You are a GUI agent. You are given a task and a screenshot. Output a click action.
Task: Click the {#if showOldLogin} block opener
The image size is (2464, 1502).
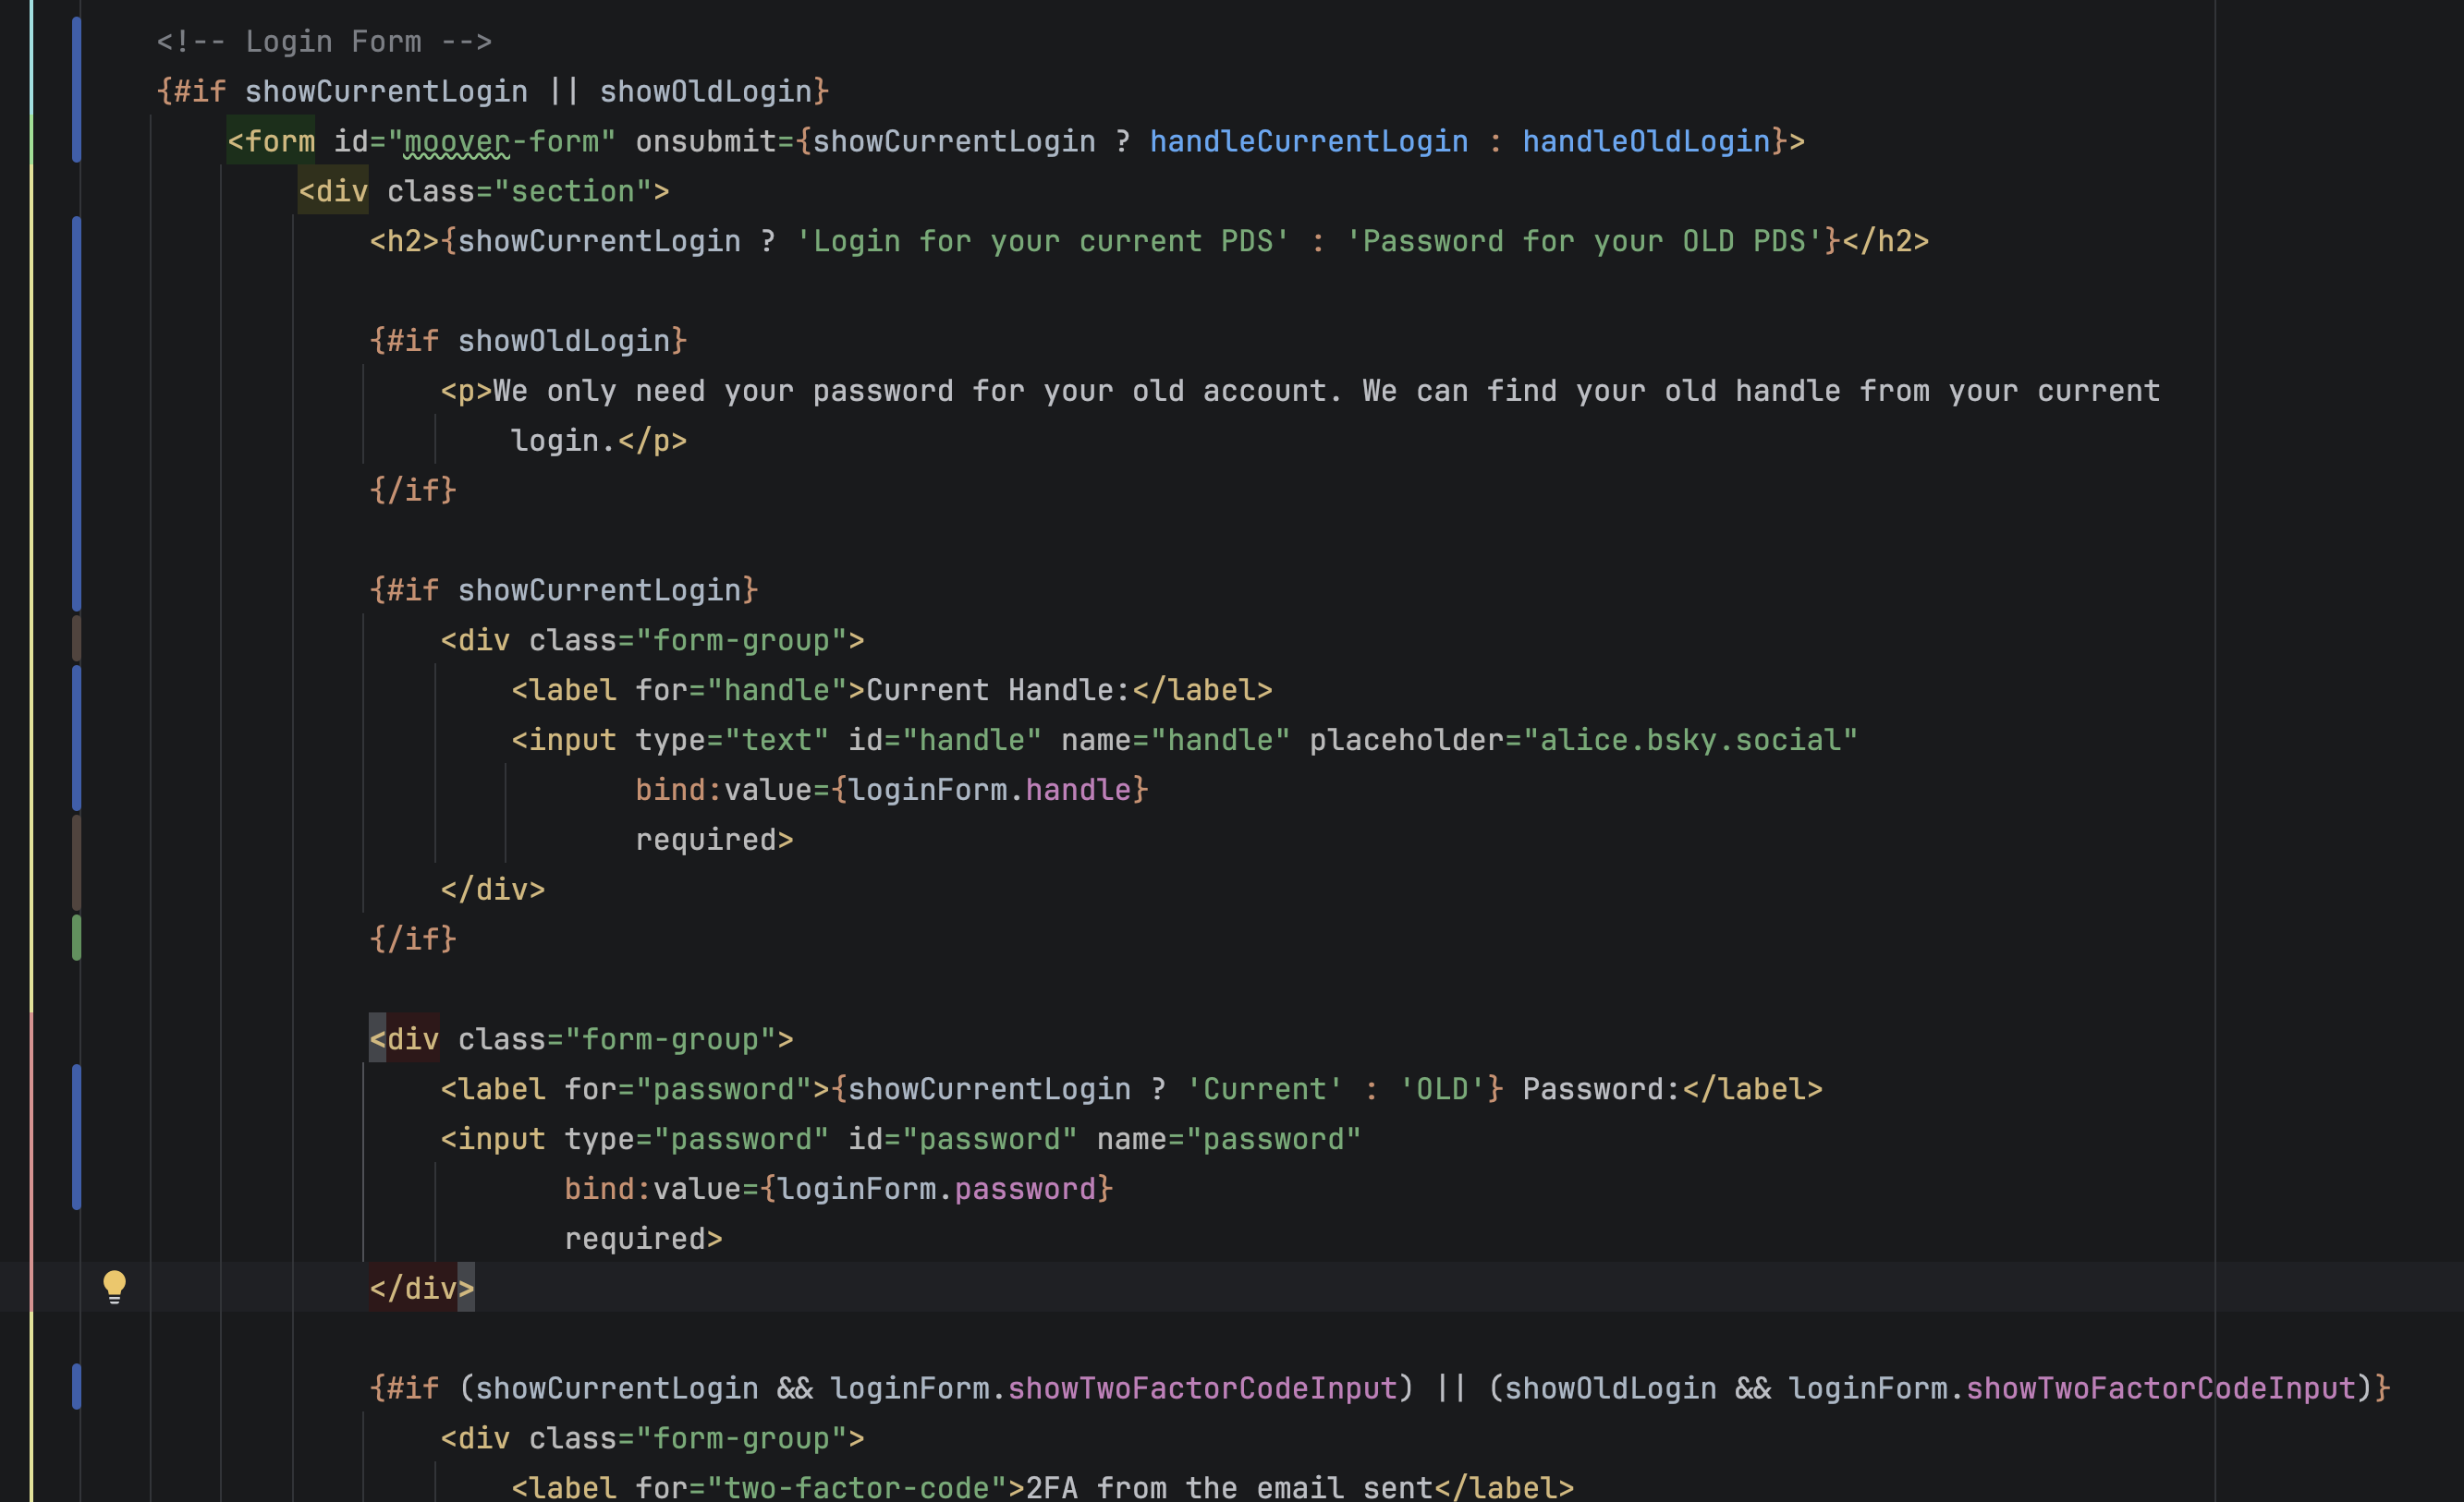[x=528, y=341]
